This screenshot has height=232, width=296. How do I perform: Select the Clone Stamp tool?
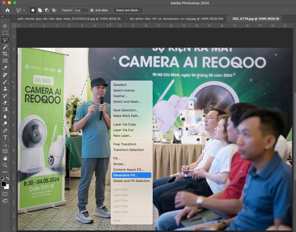click(5, 89)
